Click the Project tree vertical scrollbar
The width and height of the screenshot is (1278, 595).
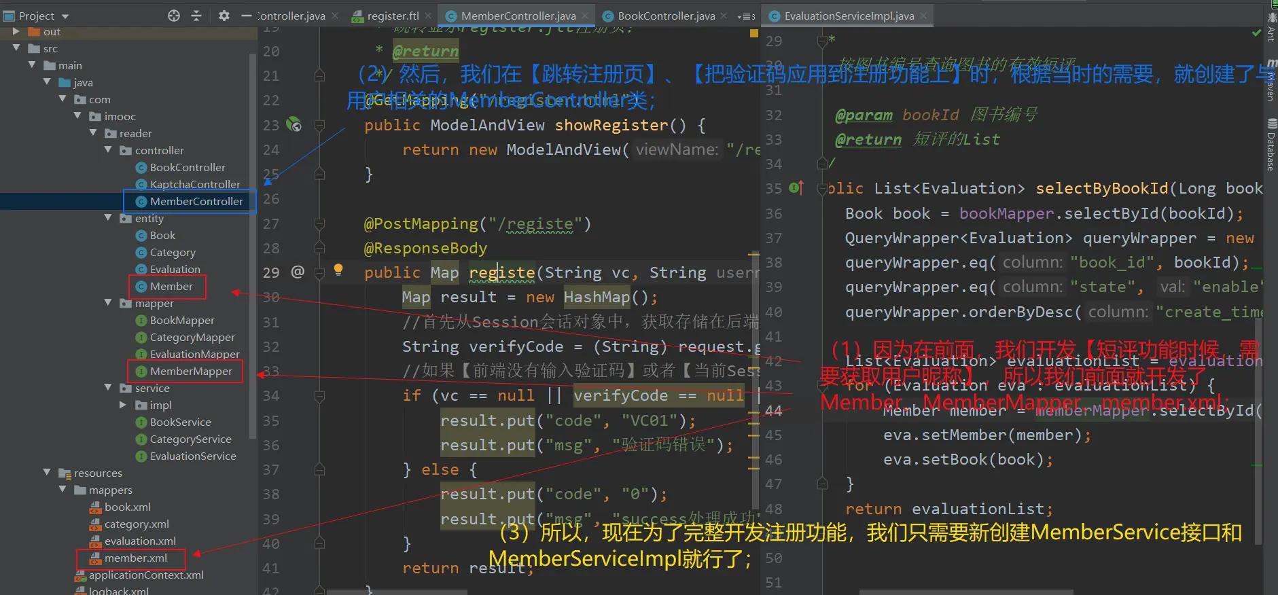click(253, 245)
